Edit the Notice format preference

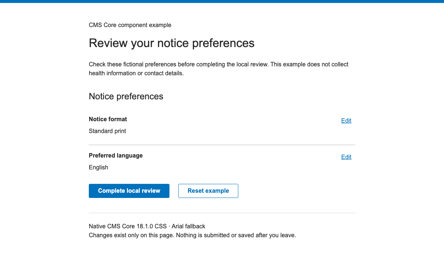pyautogui.click(x=346, y=120)
